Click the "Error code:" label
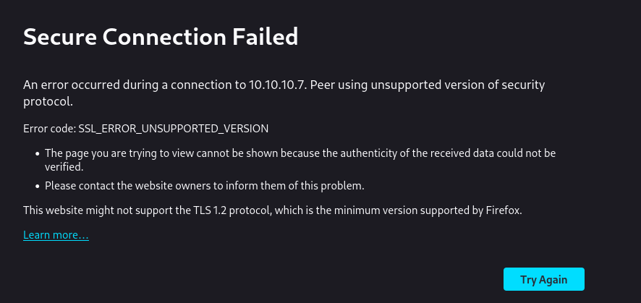Viewport: 641px width, 303px height. click(48, 128)
